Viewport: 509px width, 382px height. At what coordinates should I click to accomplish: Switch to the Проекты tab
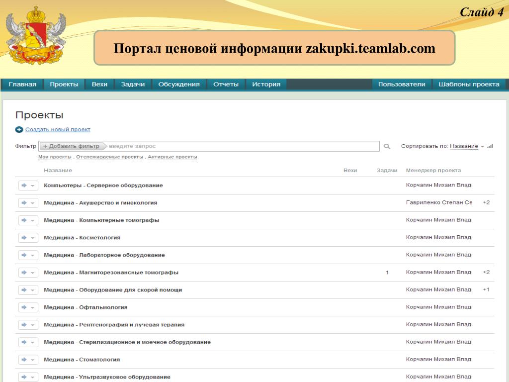click(x=64, y=84)
